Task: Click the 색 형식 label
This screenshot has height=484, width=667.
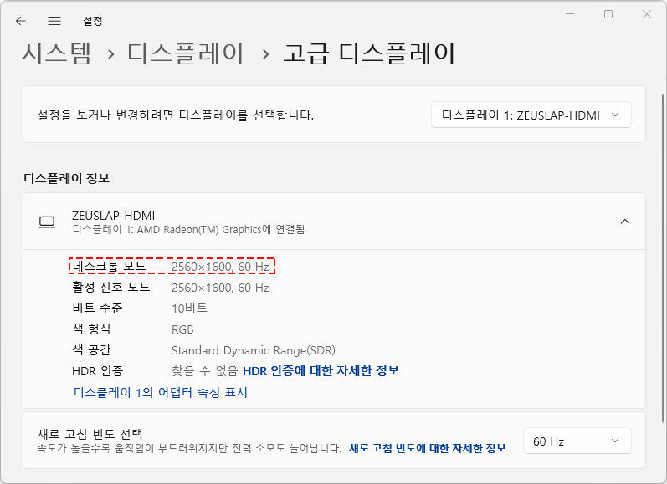Action: [91, 329]
